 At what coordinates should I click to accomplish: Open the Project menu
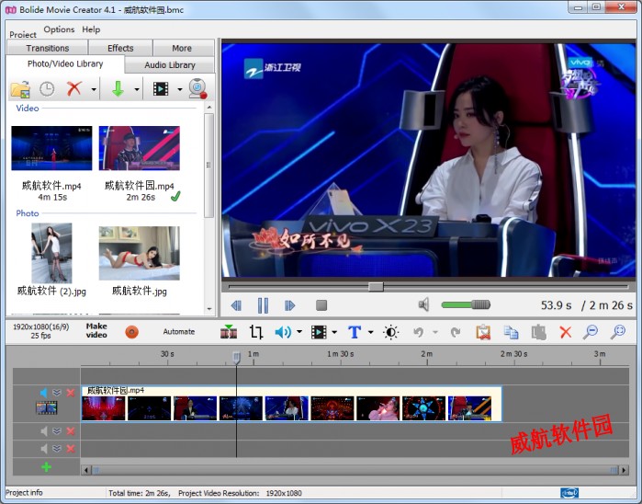23,34
